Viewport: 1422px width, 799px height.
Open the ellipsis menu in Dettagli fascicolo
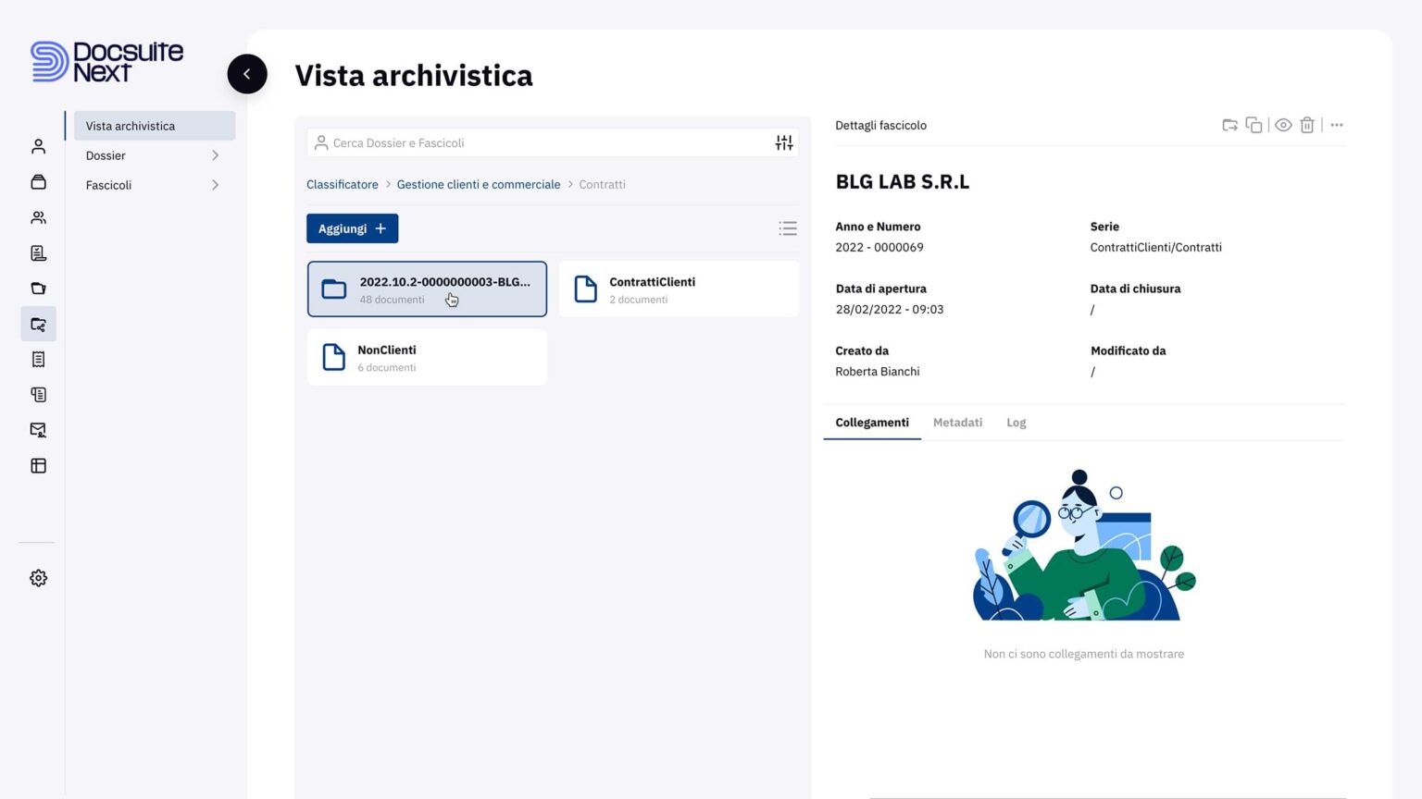click(x=1337, y=125)
